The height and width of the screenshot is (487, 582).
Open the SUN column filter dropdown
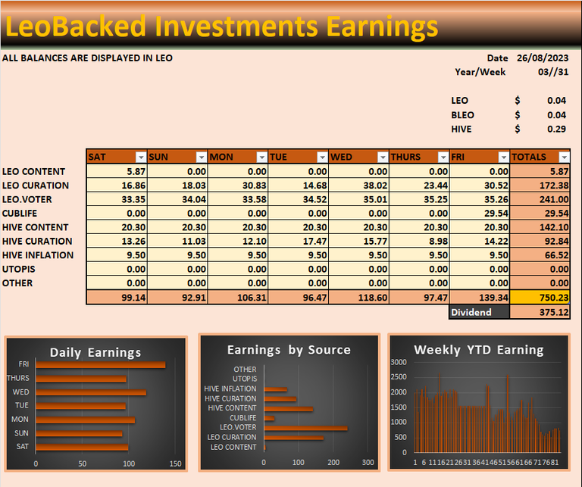[x=201, y=158]
